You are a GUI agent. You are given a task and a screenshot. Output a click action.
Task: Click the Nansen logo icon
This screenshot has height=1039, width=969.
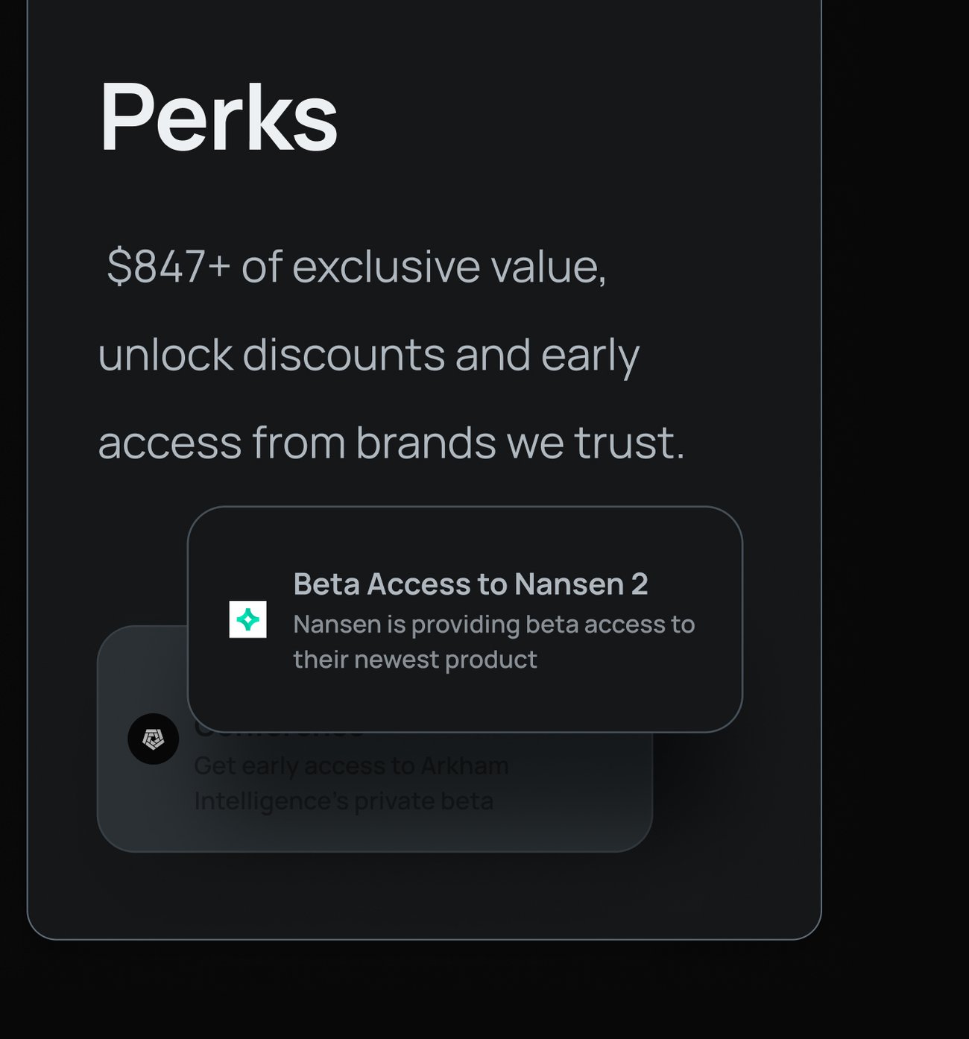coord(247,619)
